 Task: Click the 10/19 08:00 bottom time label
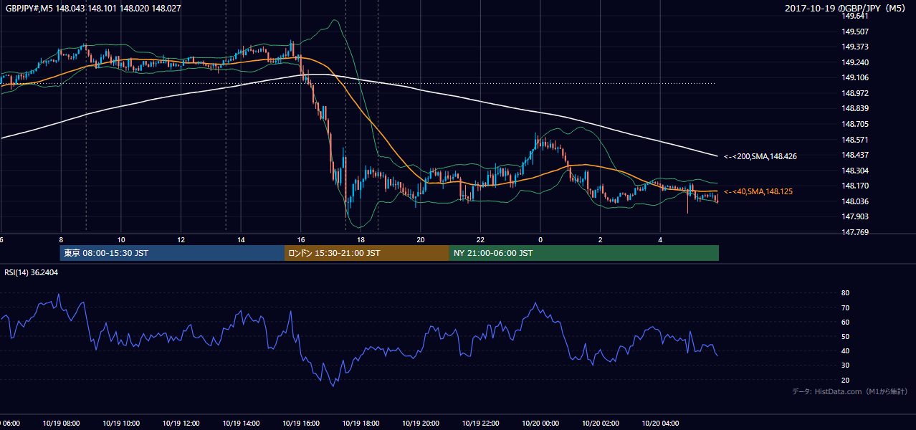(62, 423)
